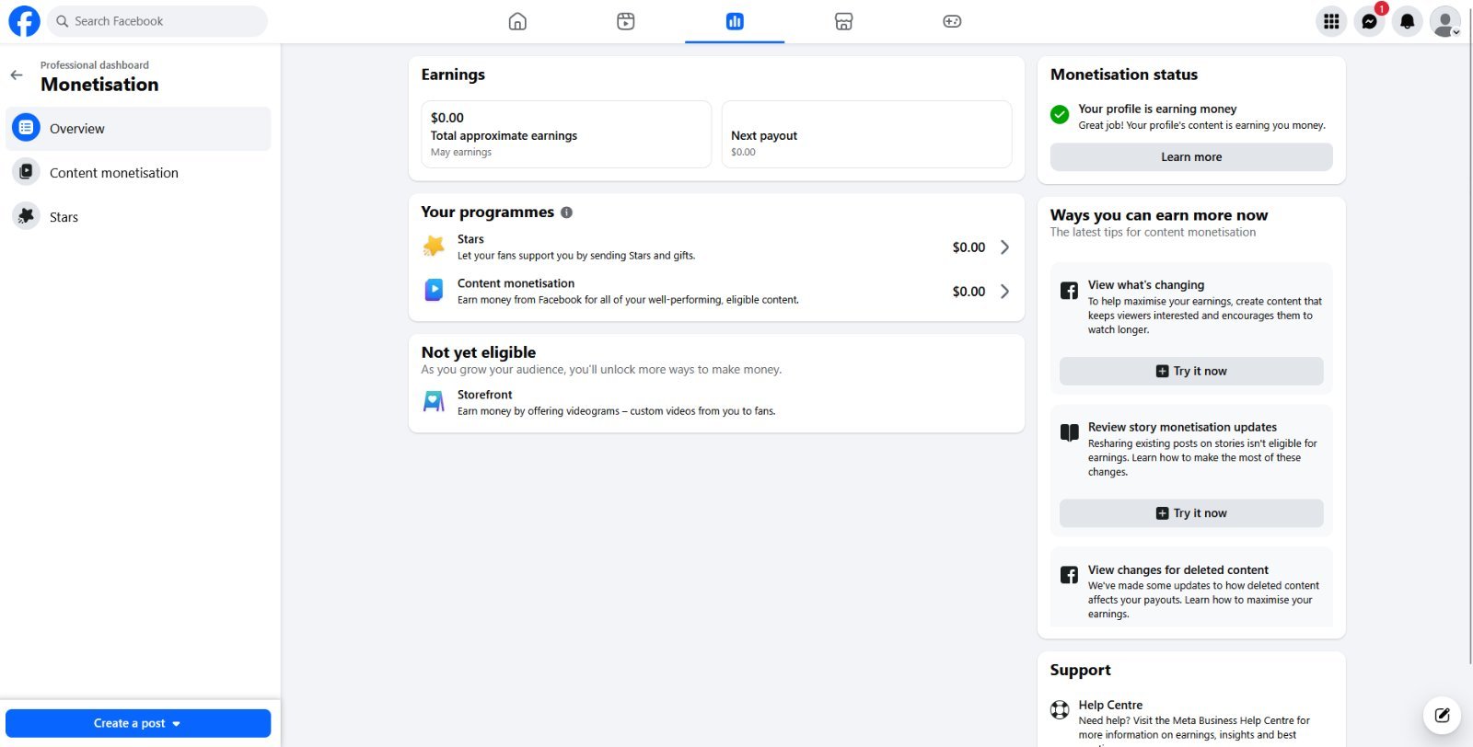The height and width of the screenshot is (747, 1473).
Task: Click the Content monetisation programme icon
Action: 434,291
